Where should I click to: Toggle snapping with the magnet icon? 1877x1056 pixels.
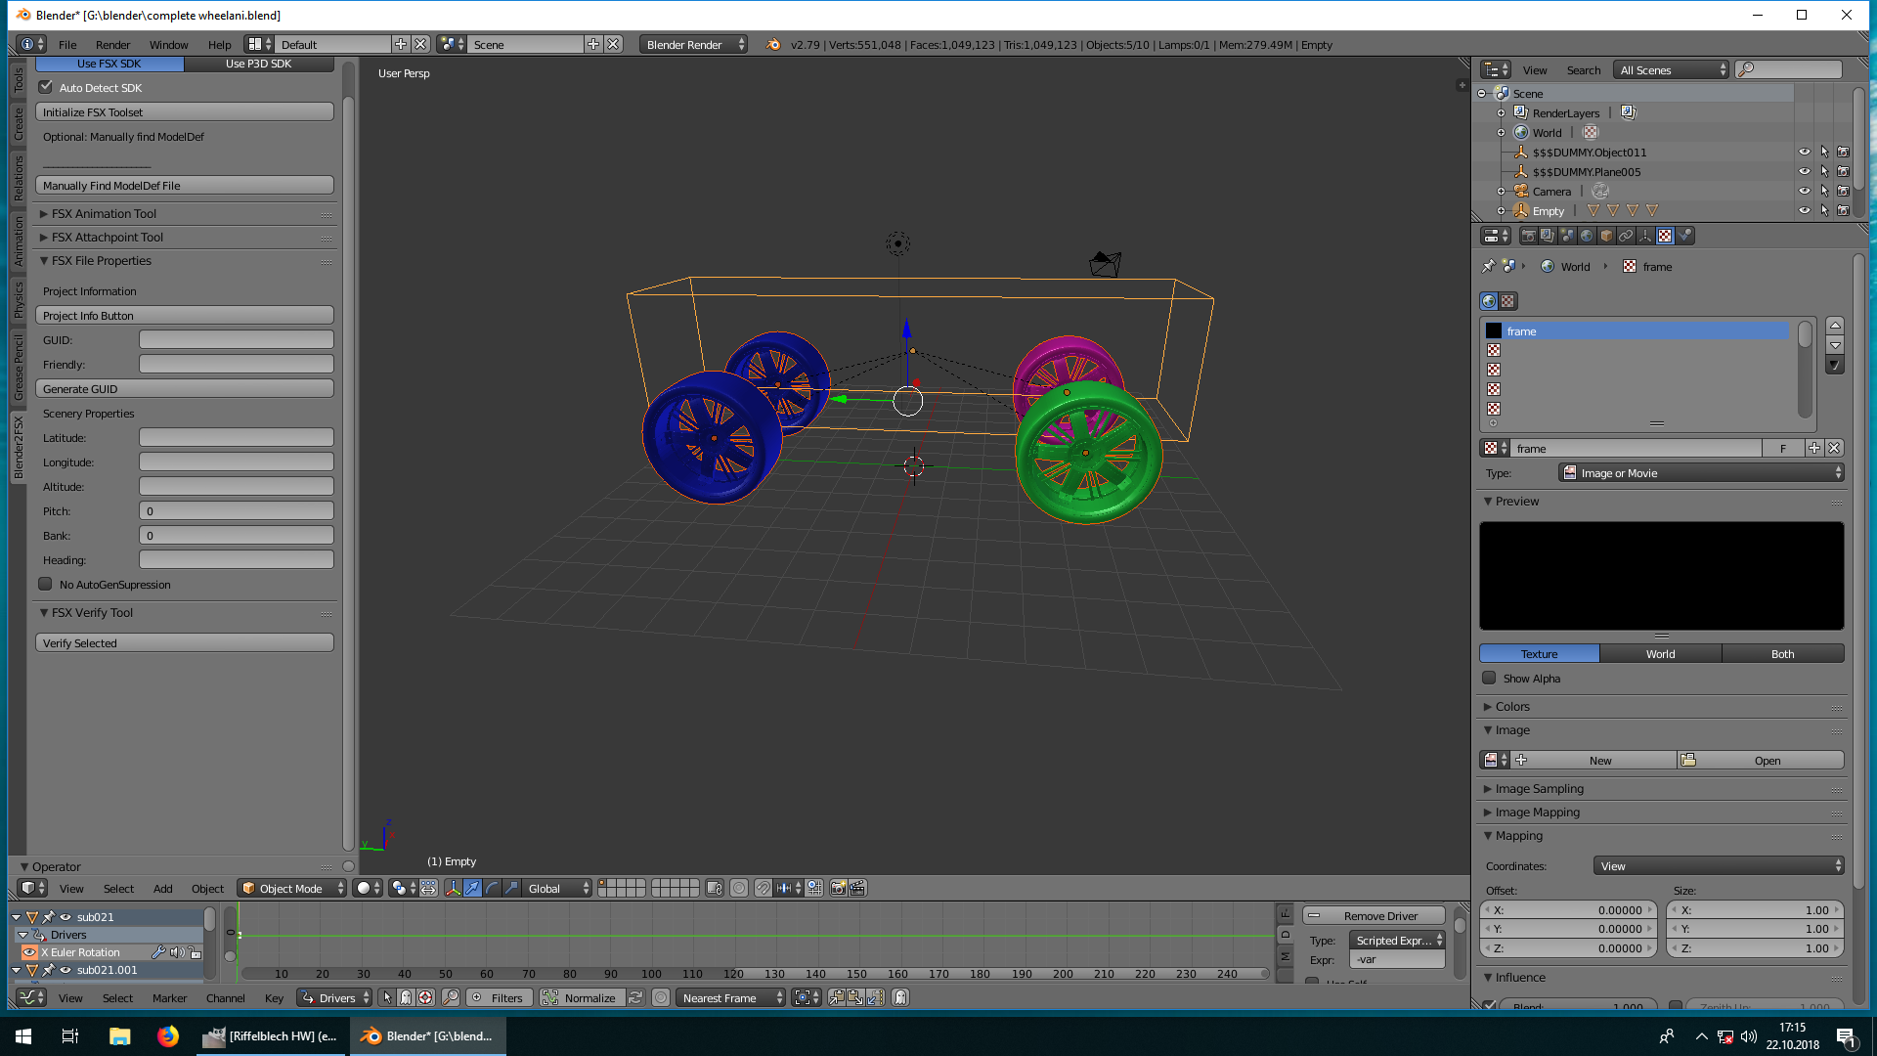click(x=765, y=888)
